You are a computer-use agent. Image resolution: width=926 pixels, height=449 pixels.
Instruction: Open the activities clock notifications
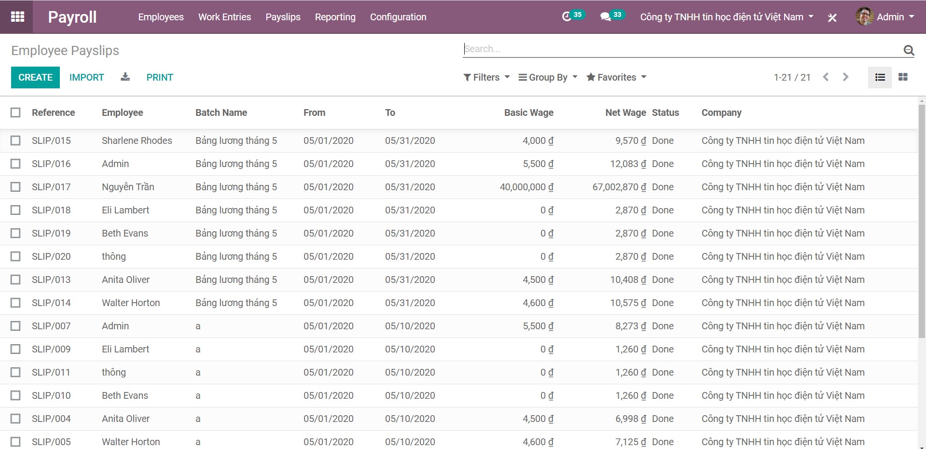click(x=567, y=17)
